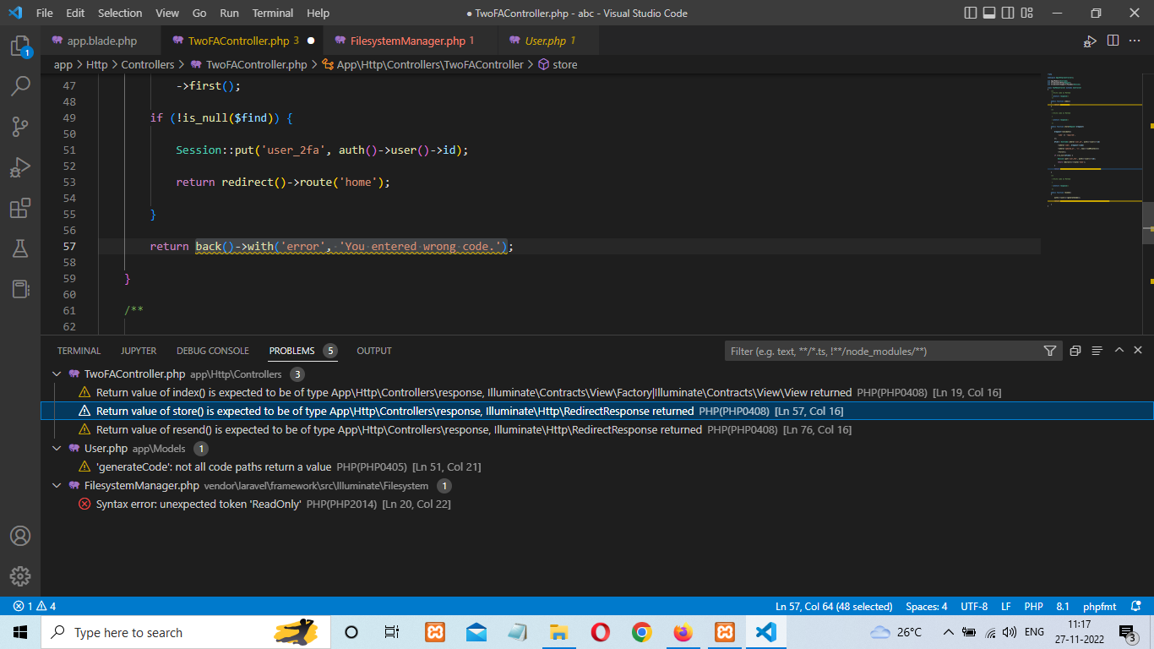Open Firefox from the taskbar
This screenshot has width=1154, height=649.
(x=683, y=632)
